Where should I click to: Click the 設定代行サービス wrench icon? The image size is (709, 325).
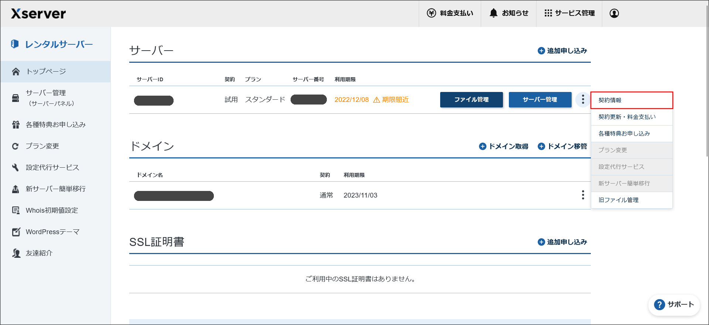click(x=16, y=168)
